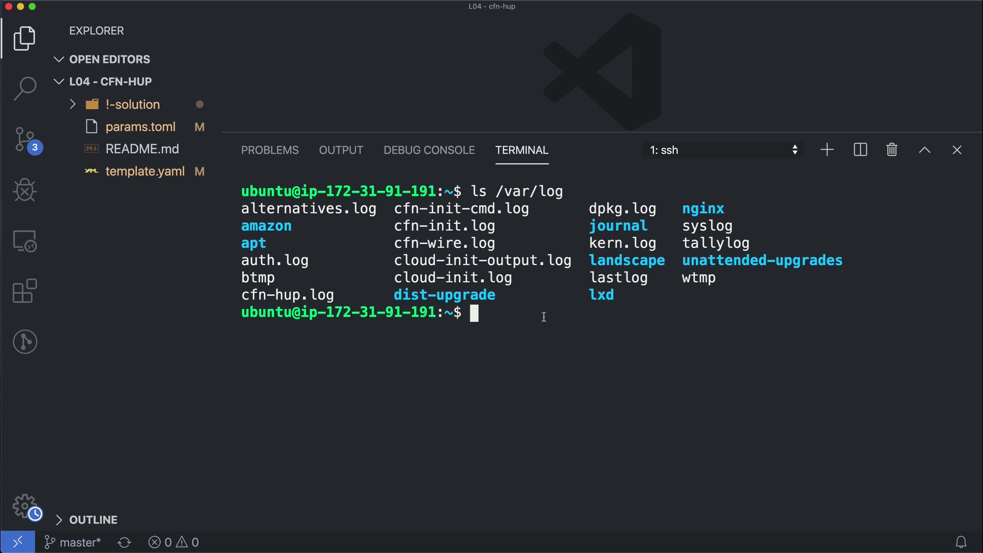Screen dimensions: 983x553
Task: Open notifications bell in status bar
Action: click(961, 542)
